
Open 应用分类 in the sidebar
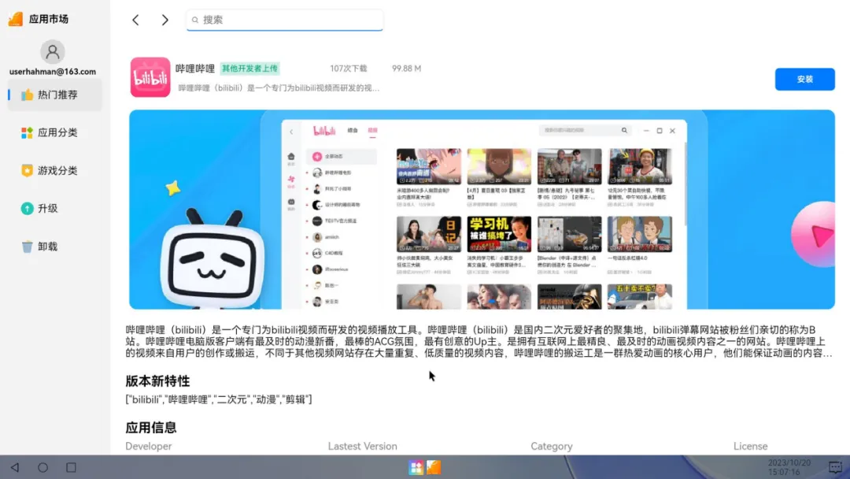click(54, 133)
